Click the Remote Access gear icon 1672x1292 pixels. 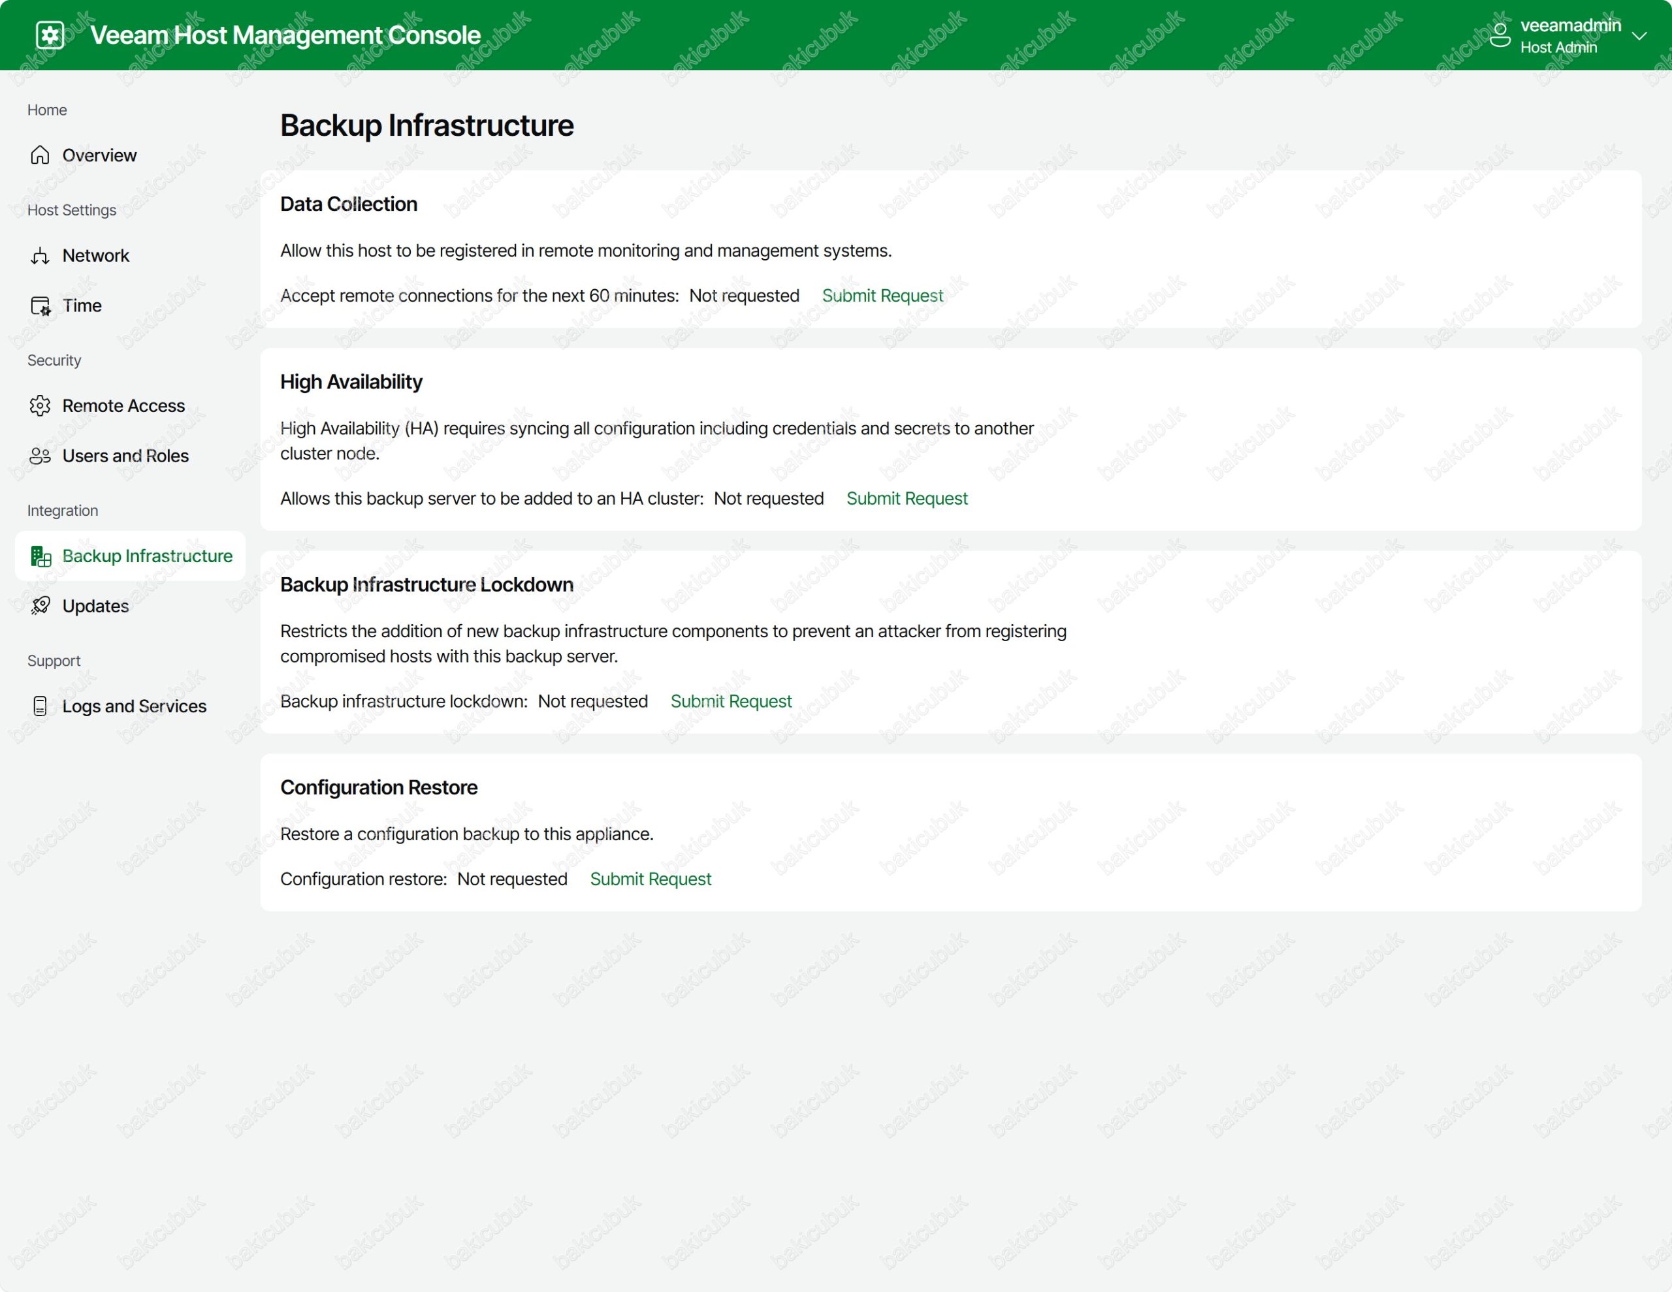(x=40, y=405)
